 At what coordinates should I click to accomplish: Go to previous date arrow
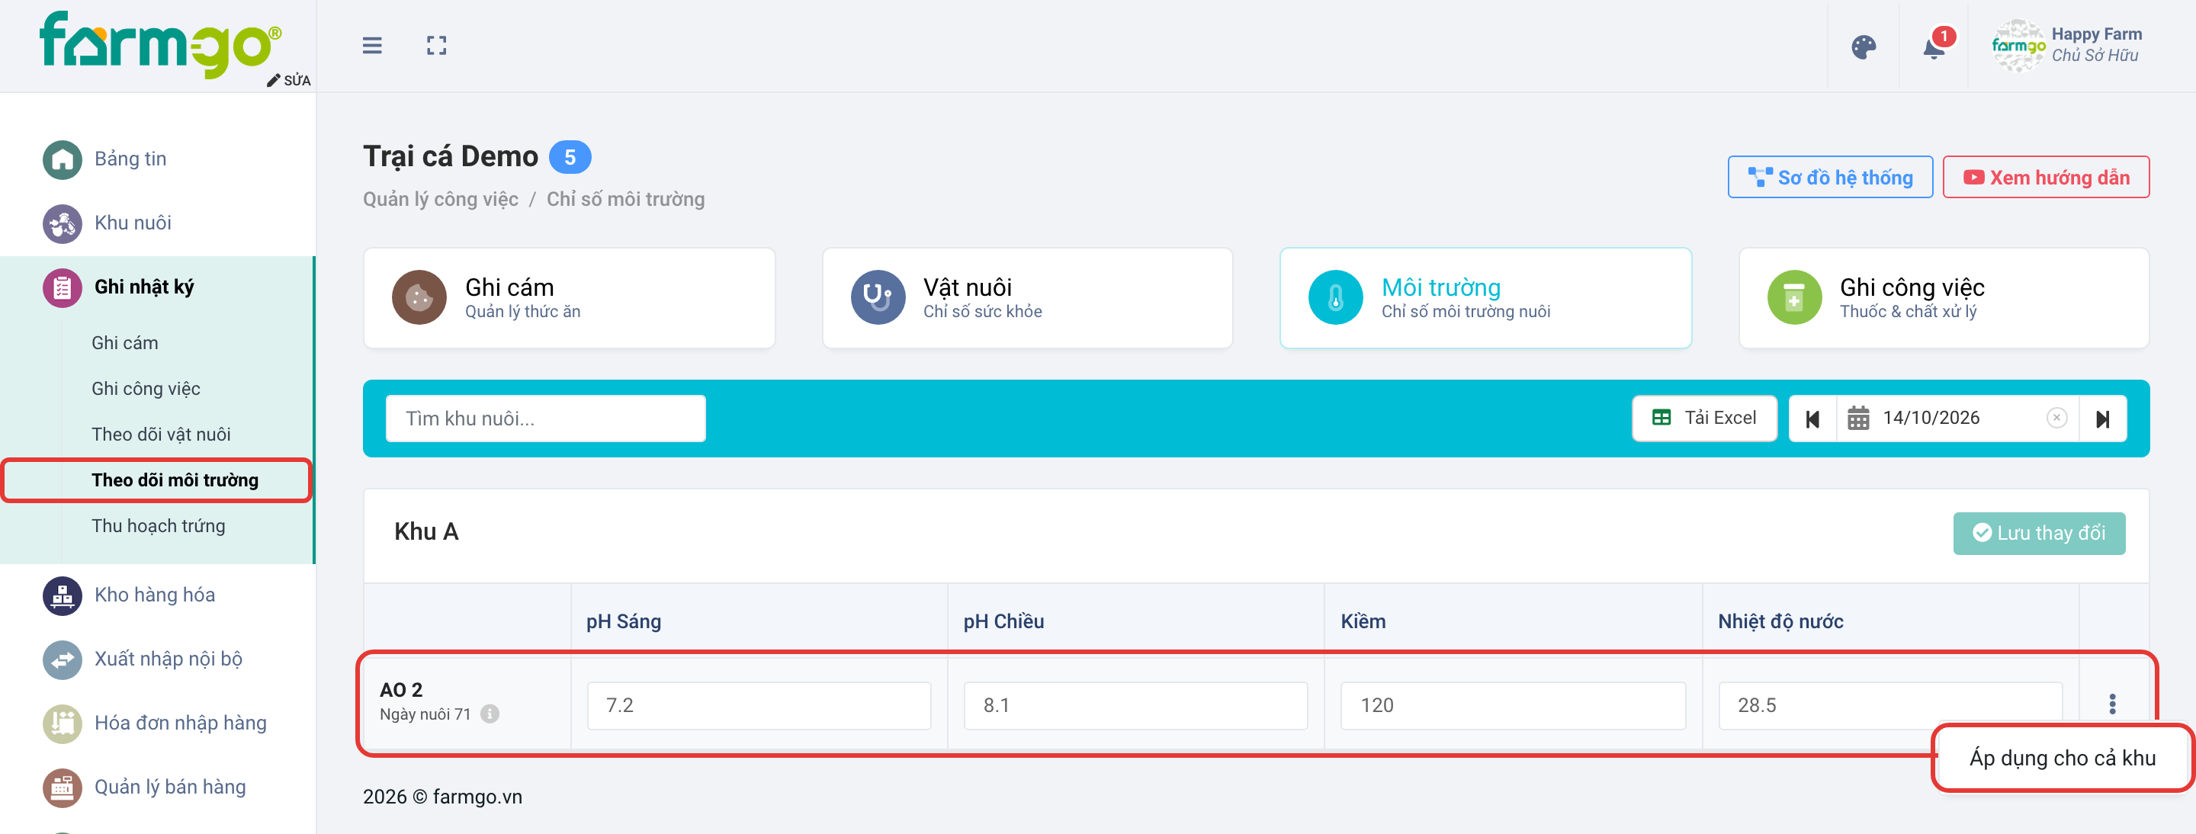point(1812,419)
